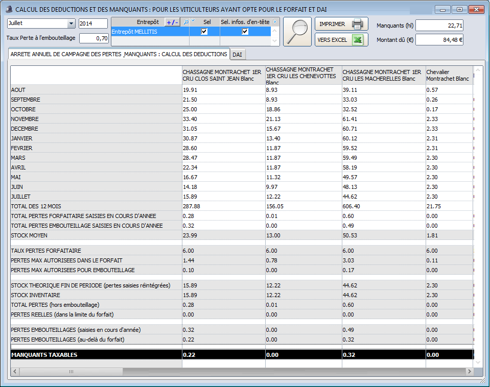Click the AOUT row label
Viewport: 490px width, 387px height.
(18, 90)
